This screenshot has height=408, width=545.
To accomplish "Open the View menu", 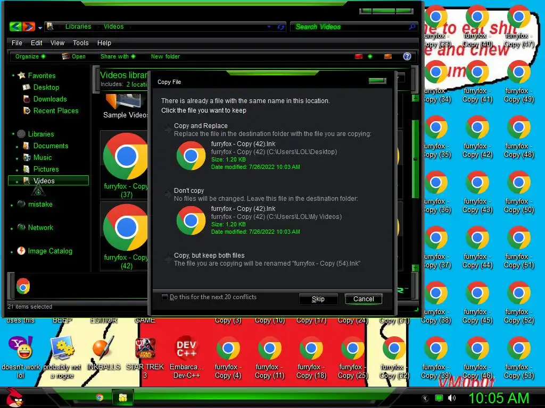I will (57, 42).
